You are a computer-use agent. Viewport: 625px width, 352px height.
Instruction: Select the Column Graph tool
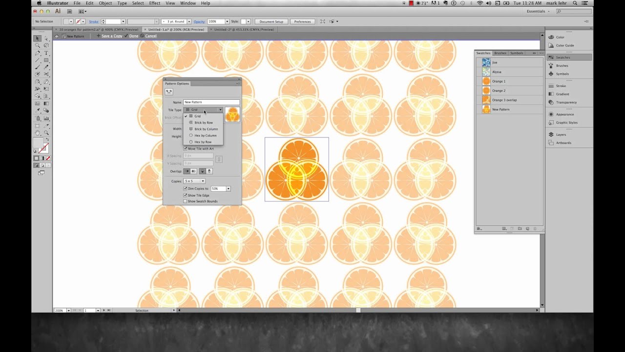(x=46, y=118)
